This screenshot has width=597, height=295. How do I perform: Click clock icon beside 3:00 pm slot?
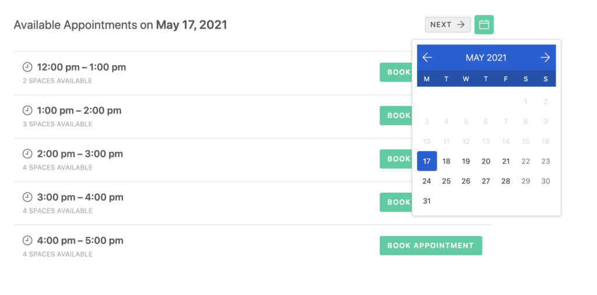(x=27, y=197)
